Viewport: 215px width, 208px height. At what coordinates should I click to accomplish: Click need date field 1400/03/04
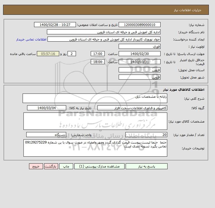click(x=46, y=108)
